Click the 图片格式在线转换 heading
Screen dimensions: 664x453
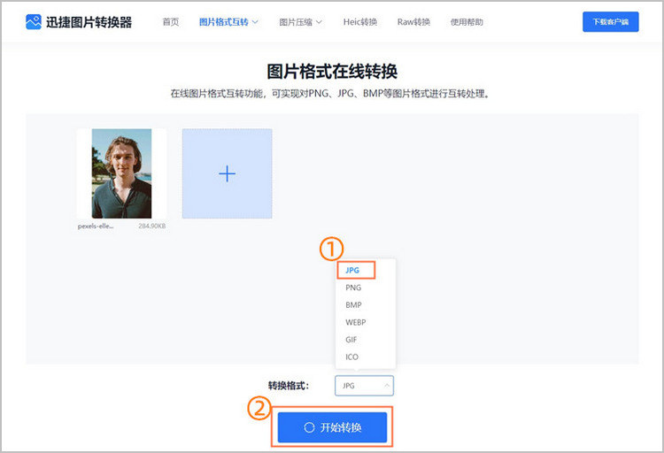tap(332, 71)
